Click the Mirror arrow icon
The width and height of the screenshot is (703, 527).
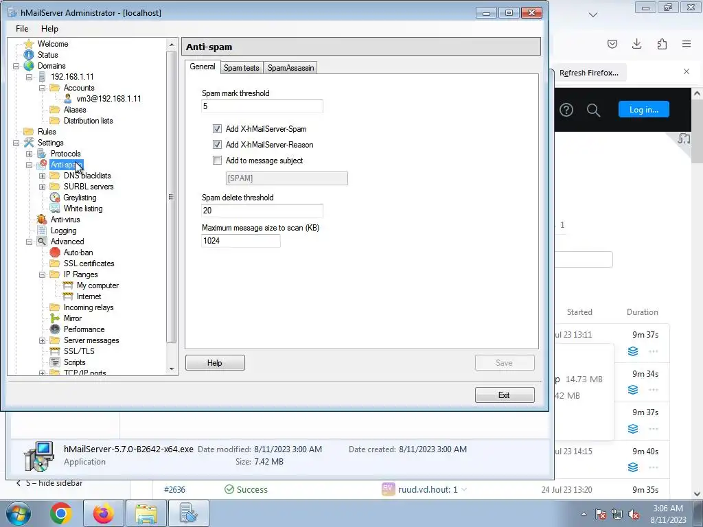[x=55, y=318]
